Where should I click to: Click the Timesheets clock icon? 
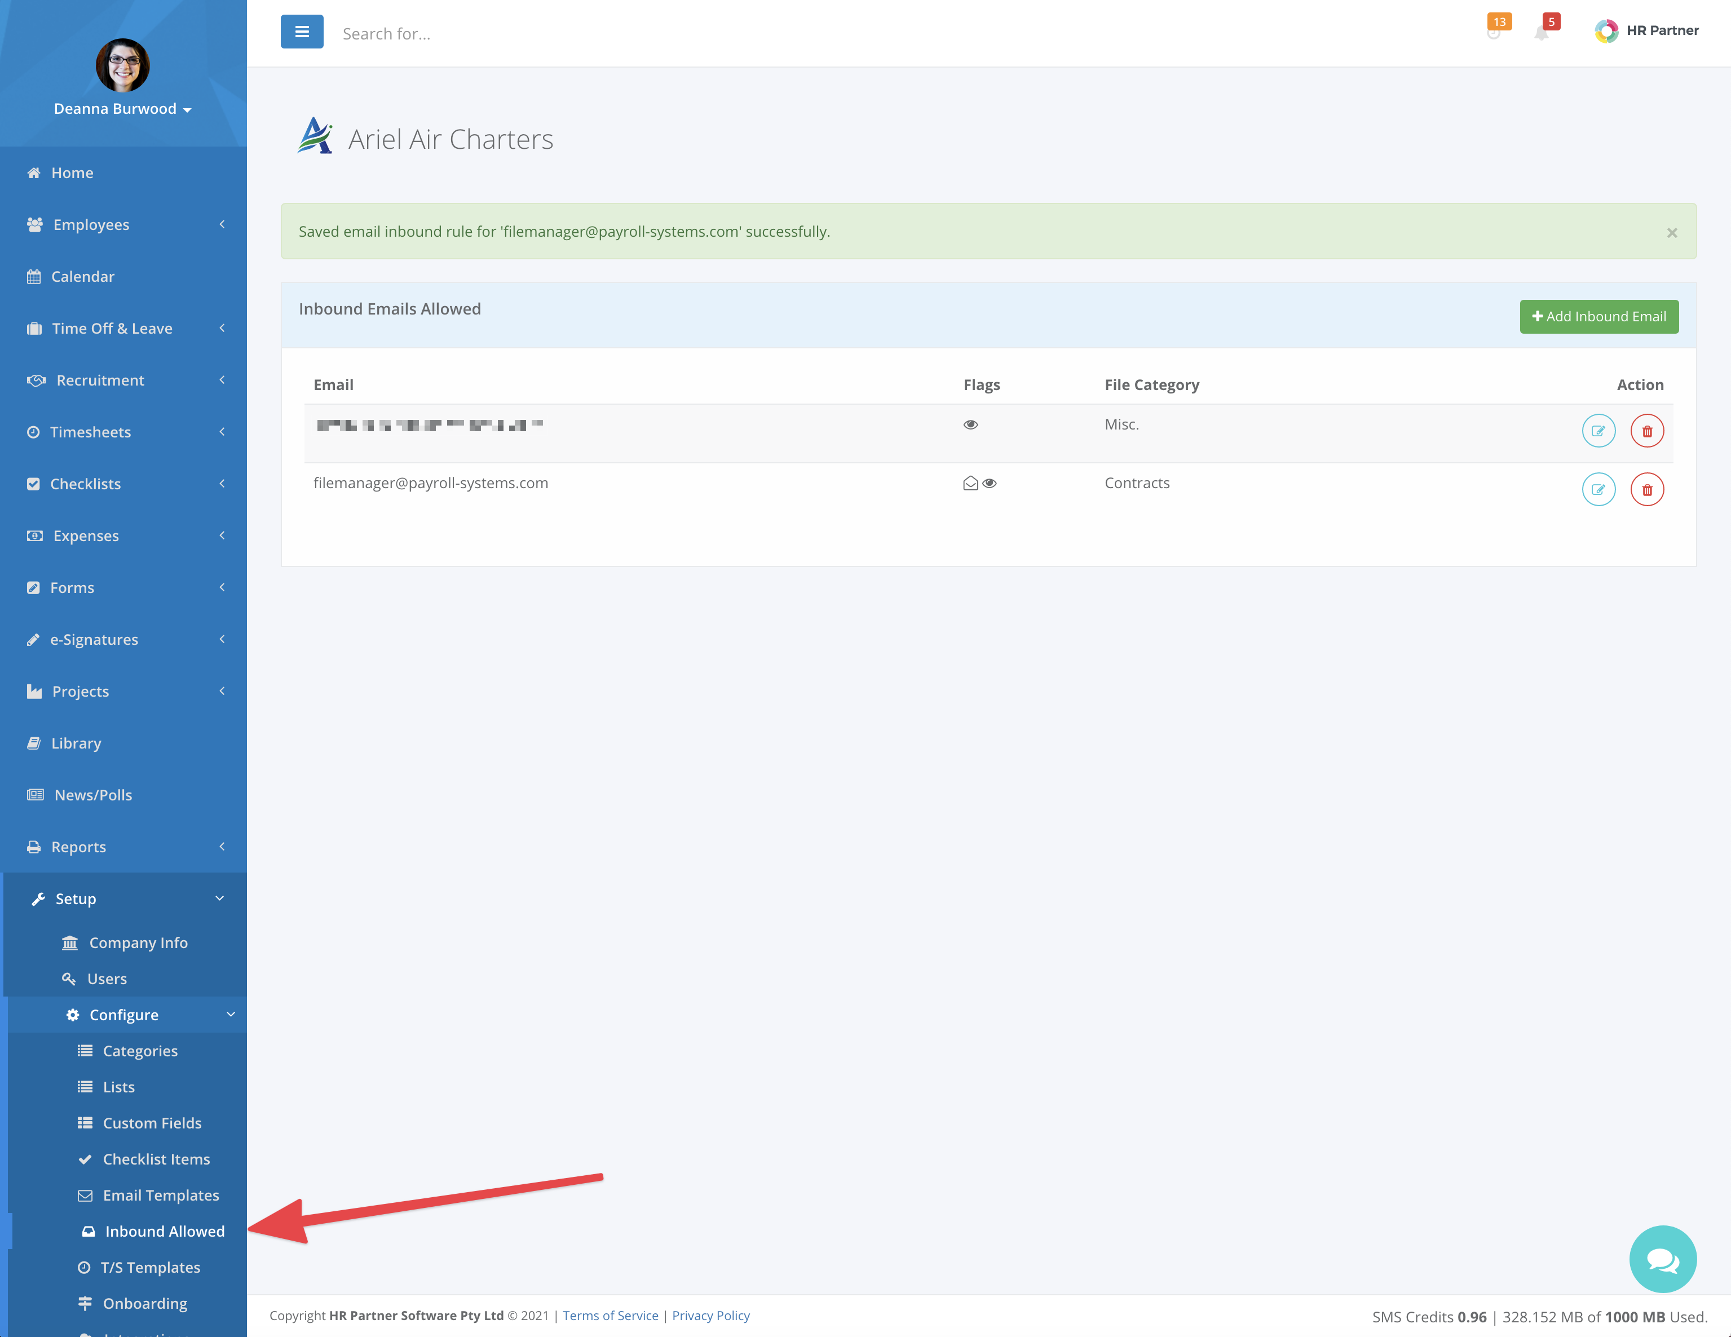click(x=33, y=432)
